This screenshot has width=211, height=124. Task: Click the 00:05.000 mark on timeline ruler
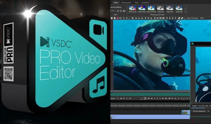pos(145,106)
